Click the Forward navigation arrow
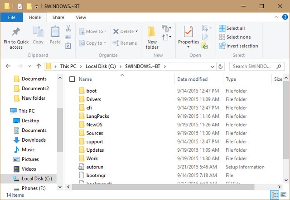This screenshot has height=200, width=290. [20, 66]
